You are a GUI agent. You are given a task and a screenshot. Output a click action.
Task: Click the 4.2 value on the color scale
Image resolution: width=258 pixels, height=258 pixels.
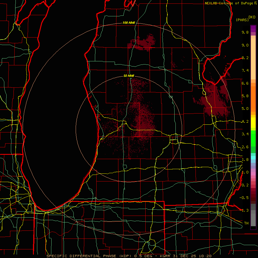pyautogui.click(x=245, y=122)
